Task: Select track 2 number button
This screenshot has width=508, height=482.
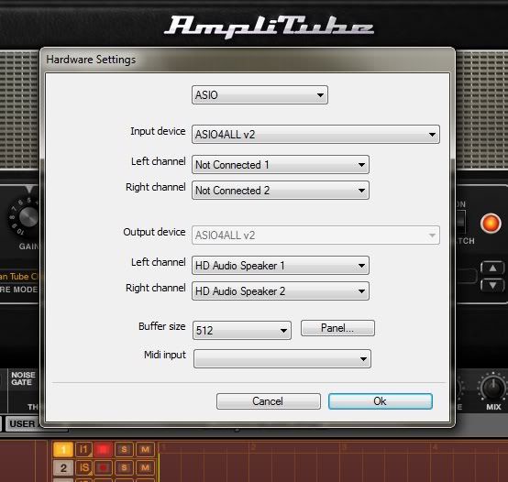Action: coord(63,468)
